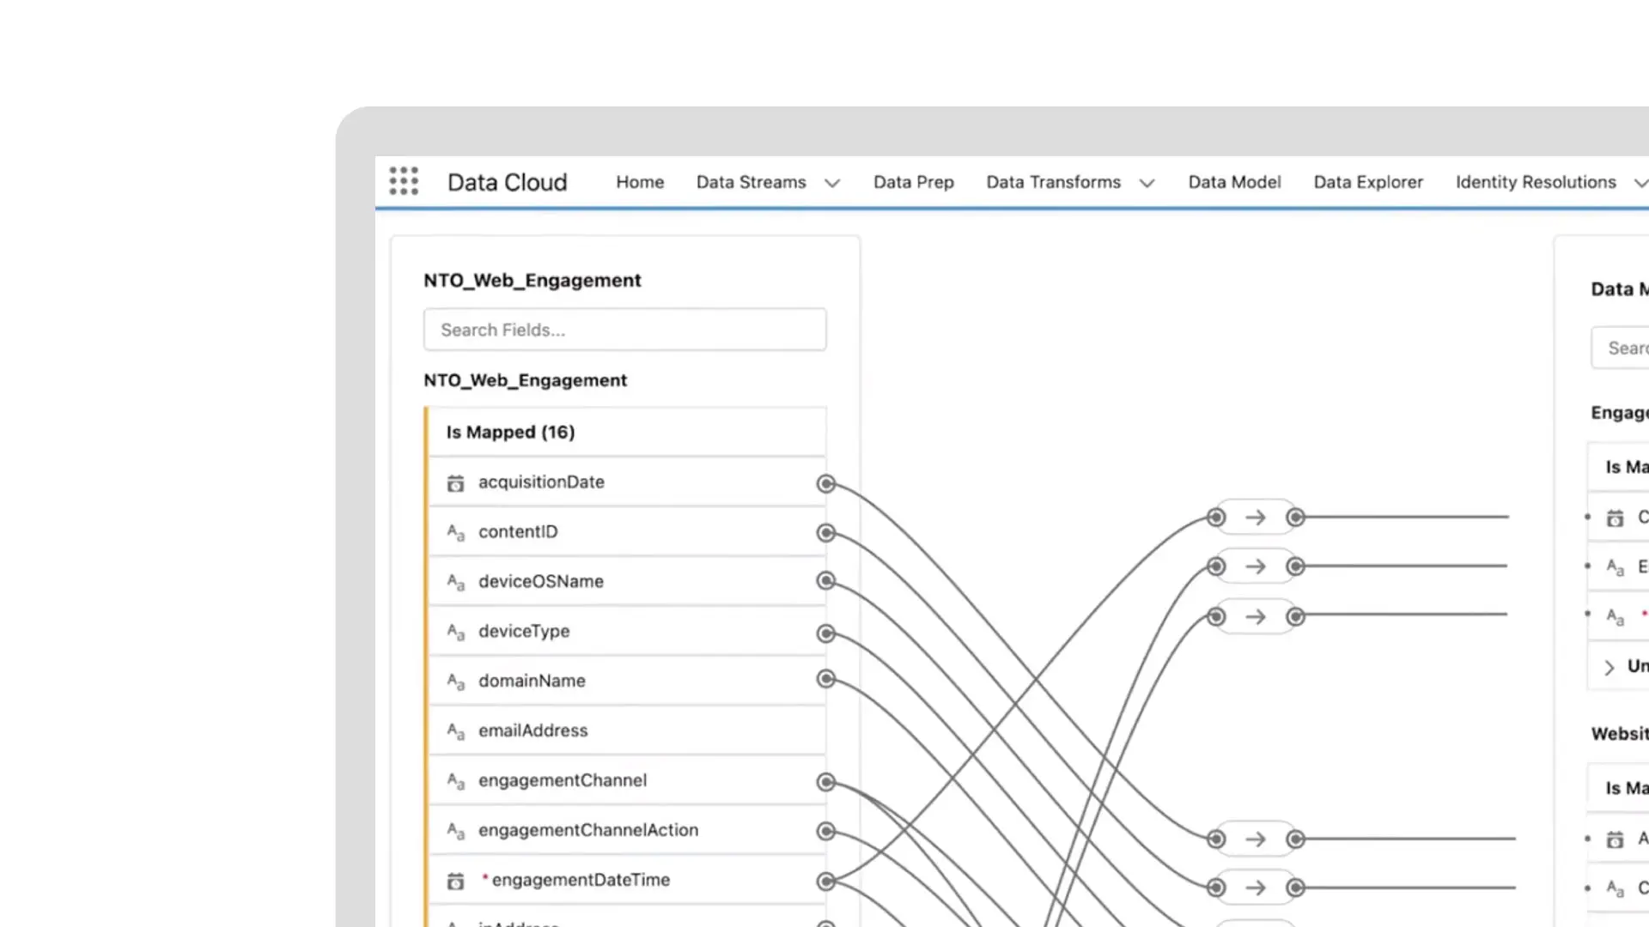This screenshot has width=1649, height=927.
Task: Click the text type icon beside contentID
Action: (455, 533)
